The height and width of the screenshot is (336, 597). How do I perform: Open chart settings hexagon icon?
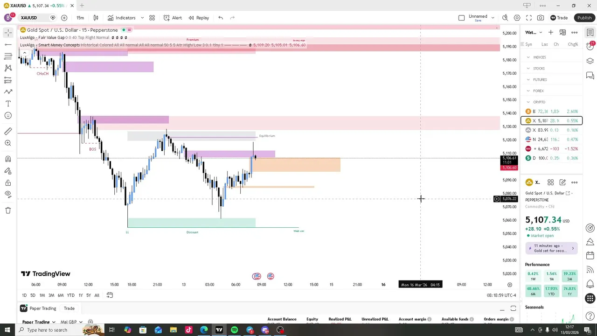pyautogui.click(x=517, y=18)
